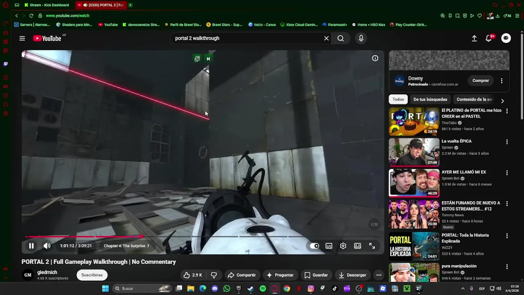Select the 'Todos' filter chip
The image size is (524, 295).
[398, 99]
